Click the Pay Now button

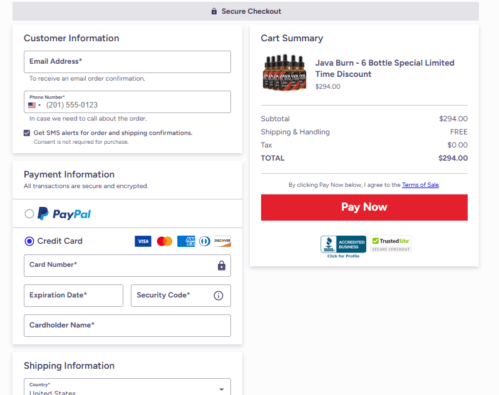(364, 207)
